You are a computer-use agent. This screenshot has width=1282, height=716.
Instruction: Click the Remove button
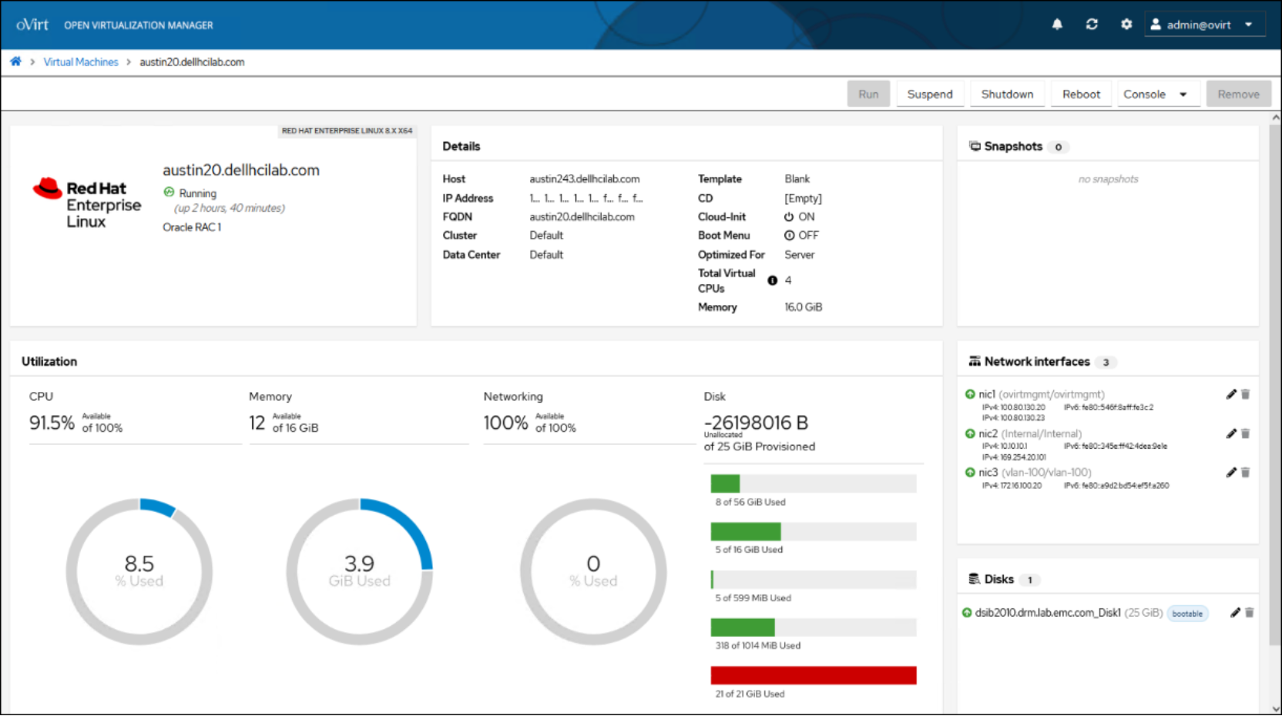click(x=1238, y=94)
